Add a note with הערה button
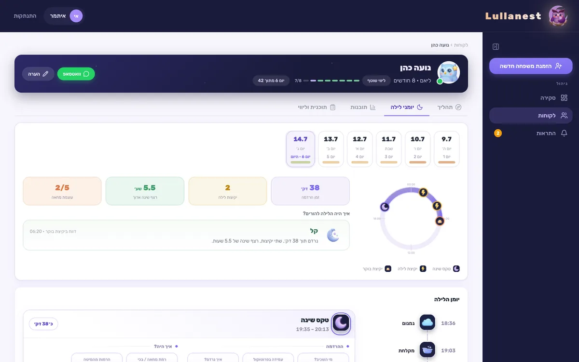The height and width of the screenshot is (362, 579). [x=38, y=74]
